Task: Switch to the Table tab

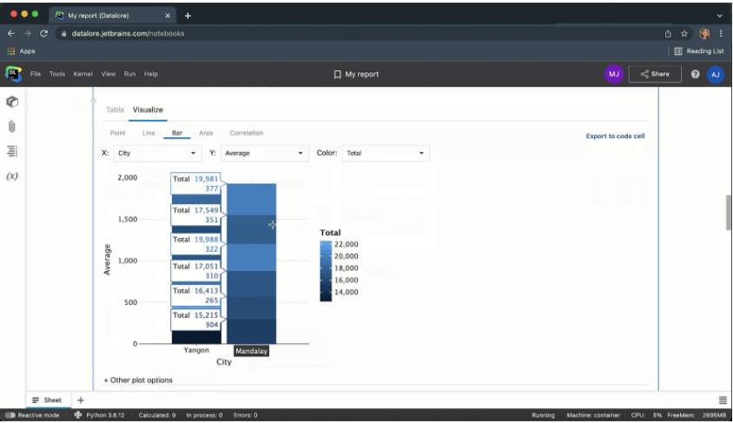Action: pos(115,110)
